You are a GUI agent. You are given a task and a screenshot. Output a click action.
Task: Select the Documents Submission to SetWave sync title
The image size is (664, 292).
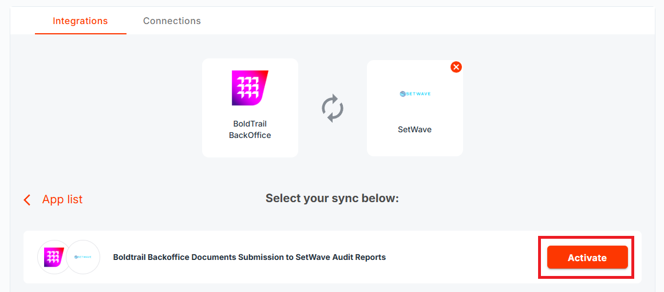coord(250,258)
